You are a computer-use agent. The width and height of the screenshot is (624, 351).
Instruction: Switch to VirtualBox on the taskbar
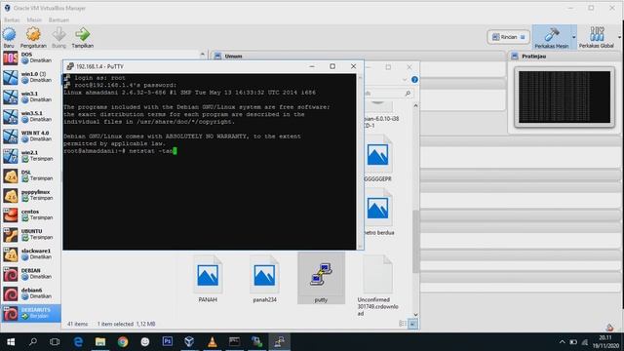coord(189,342)
